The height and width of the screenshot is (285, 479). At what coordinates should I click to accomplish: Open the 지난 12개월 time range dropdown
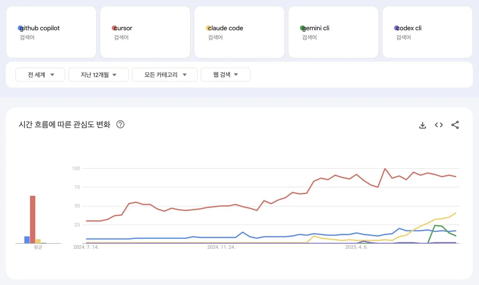(99, 75)
